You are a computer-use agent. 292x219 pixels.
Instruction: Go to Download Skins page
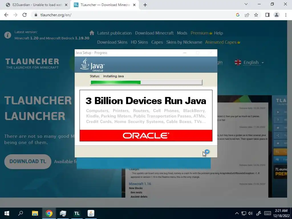(x=112, y=42)
